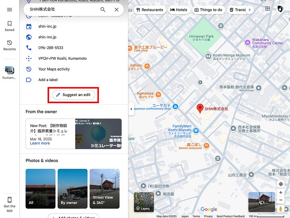Click the bus stop icon on map
The height and width of the screenshot is (218, 290).
point(200,82)
